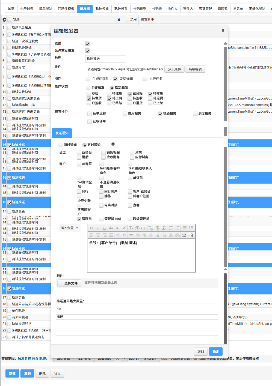Uncheck the 启用 checkbox
The width and height of the screenshot is (272, 386).
[87, 44]
